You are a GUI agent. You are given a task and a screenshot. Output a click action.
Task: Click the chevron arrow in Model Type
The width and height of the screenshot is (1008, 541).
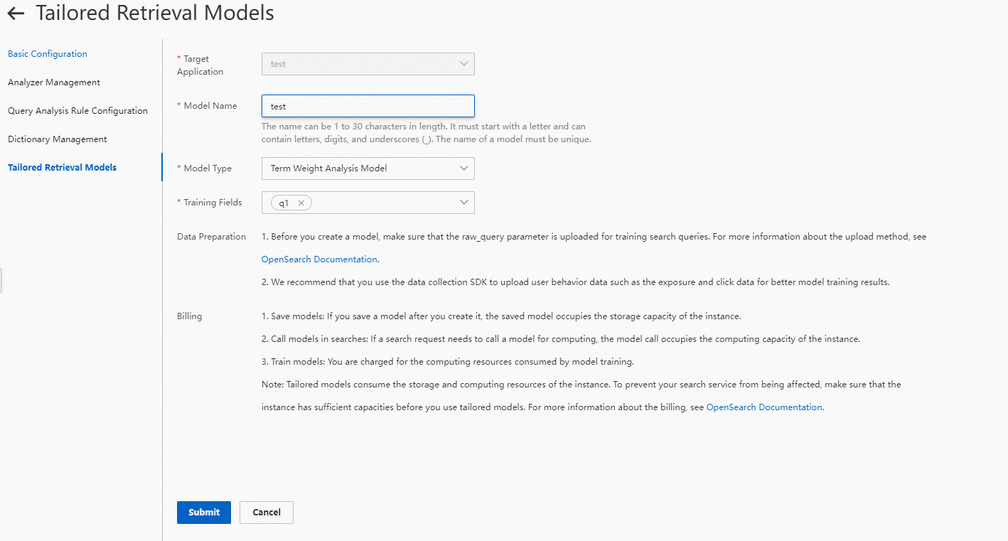pos(463,168)
